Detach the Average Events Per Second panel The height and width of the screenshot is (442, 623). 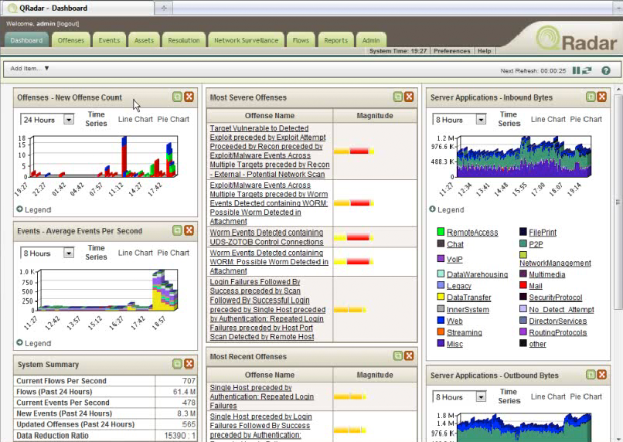point(177,230)
